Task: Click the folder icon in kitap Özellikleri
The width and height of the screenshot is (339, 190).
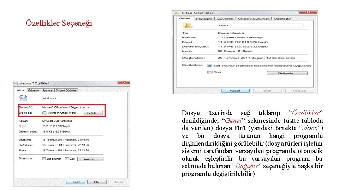Action: tap(187, 25)
